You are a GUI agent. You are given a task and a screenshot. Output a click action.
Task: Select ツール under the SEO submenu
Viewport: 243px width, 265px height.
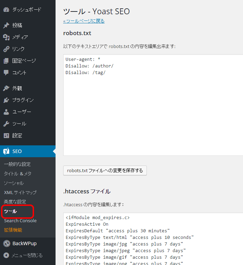(10, 211)
